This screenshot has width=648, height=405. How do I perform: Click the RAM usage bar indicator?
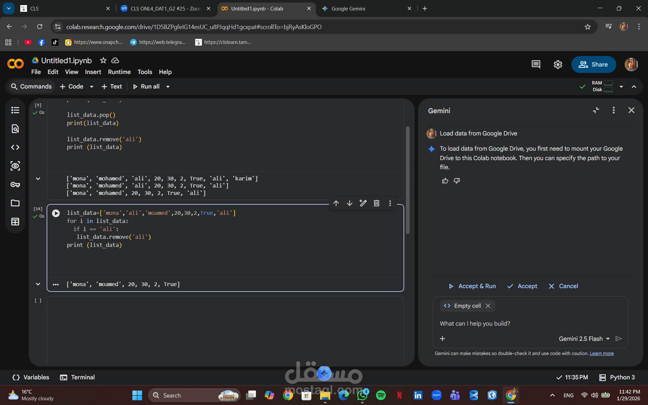click(x=608, y=83)
